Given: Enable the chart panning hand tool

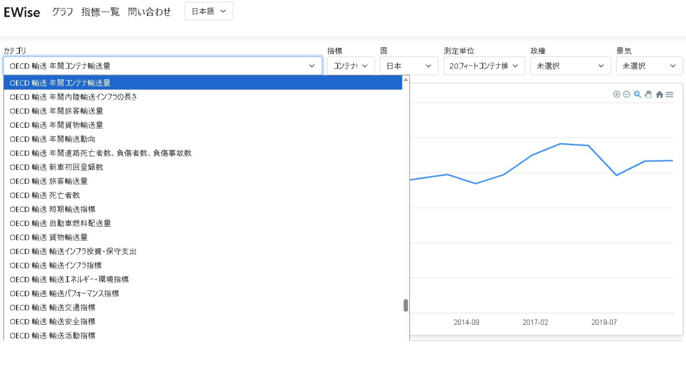Looking at the screenshot, I should (648, 94).
